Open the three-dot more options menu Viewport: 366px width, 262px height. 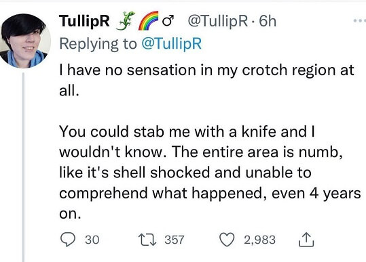360,21
